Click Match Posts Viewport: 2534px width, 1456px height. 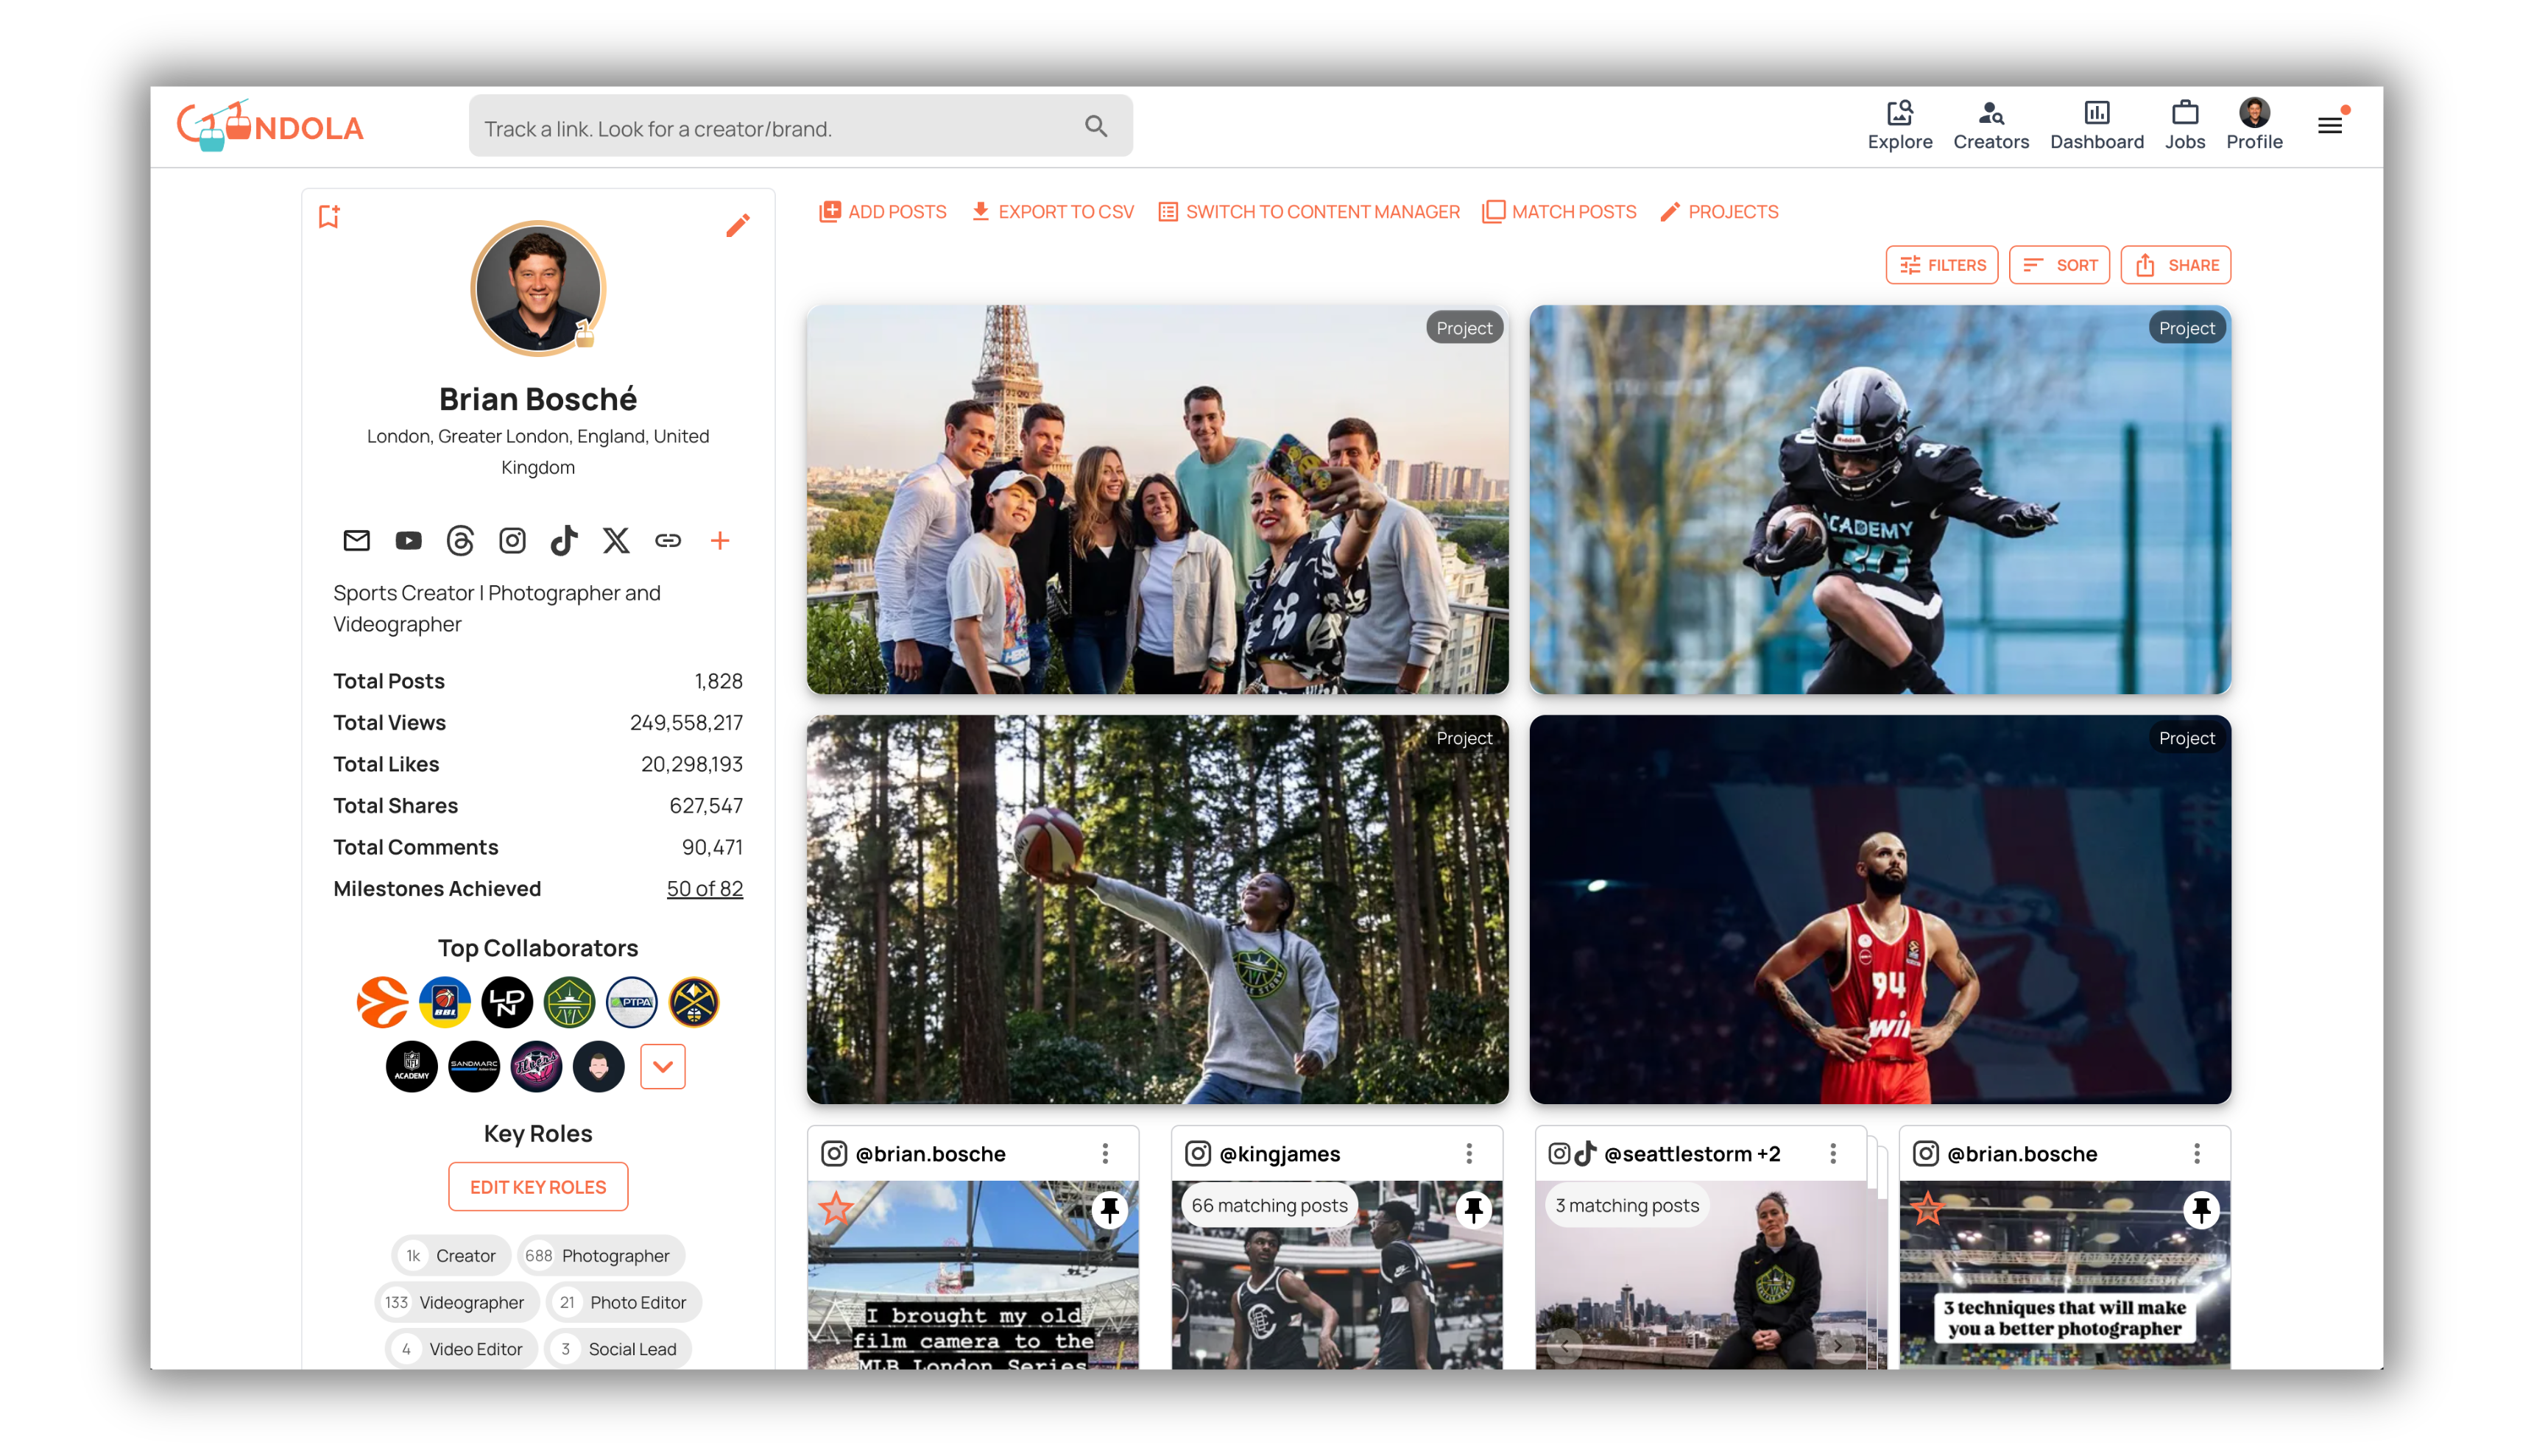pos(1559,212)
